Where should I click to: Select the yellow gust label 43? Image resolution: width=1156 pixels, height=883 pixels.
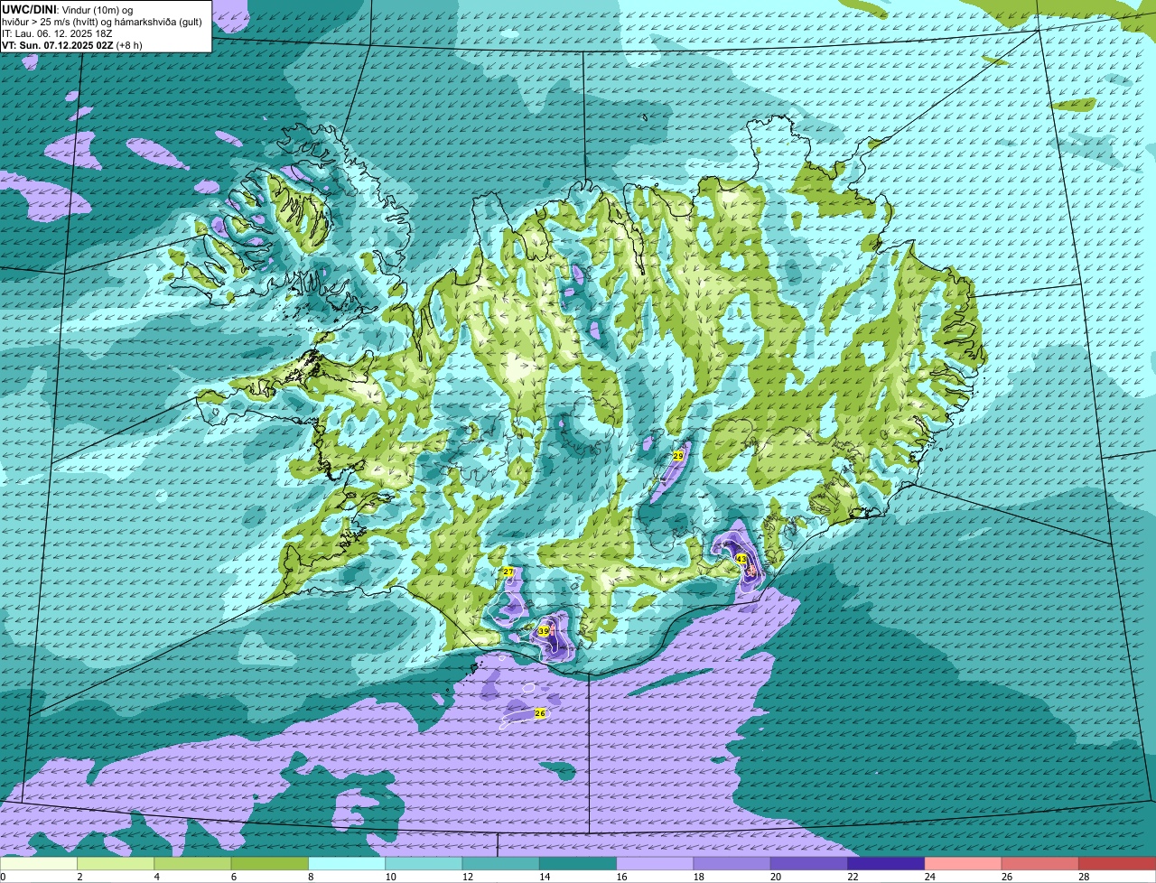(741, 560)
